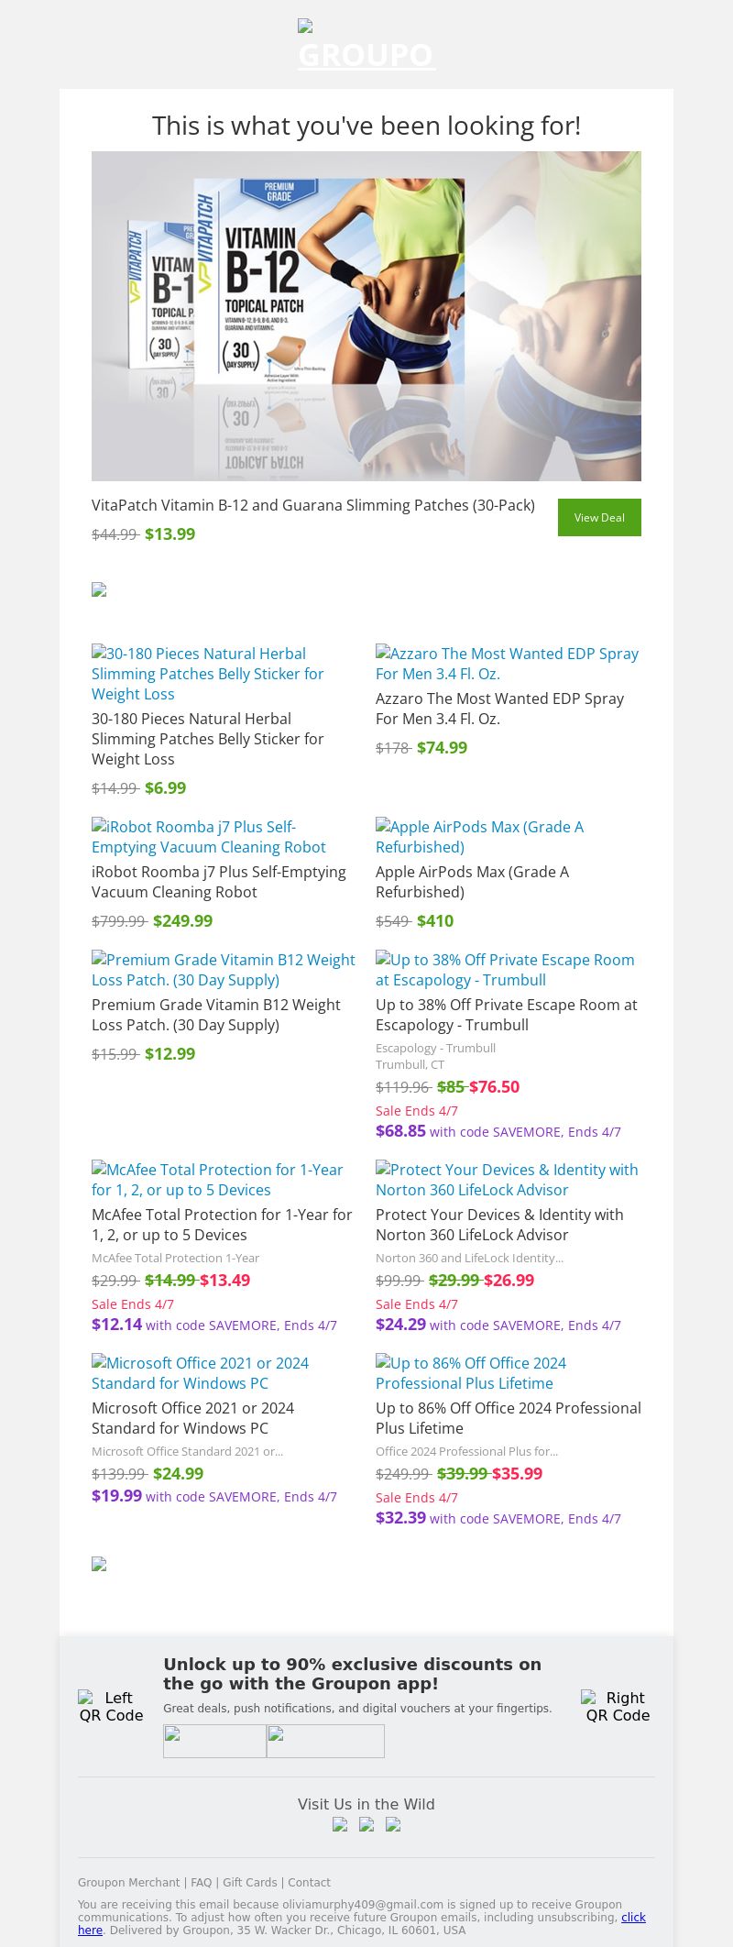Click the View Deal button
The width and height of the screenshot is (733, 1947).
coord(599,518)
